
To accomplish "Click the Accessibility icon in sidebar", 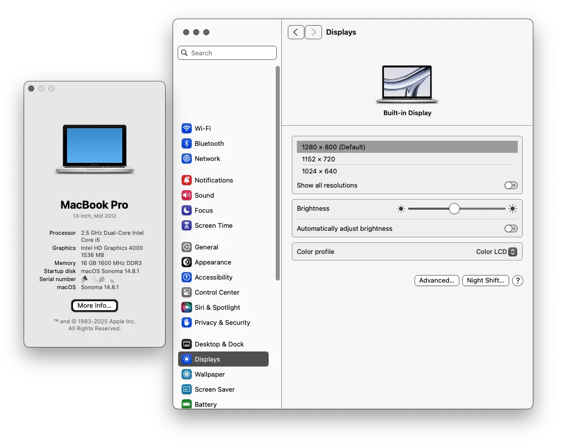I will pos(186,277).
